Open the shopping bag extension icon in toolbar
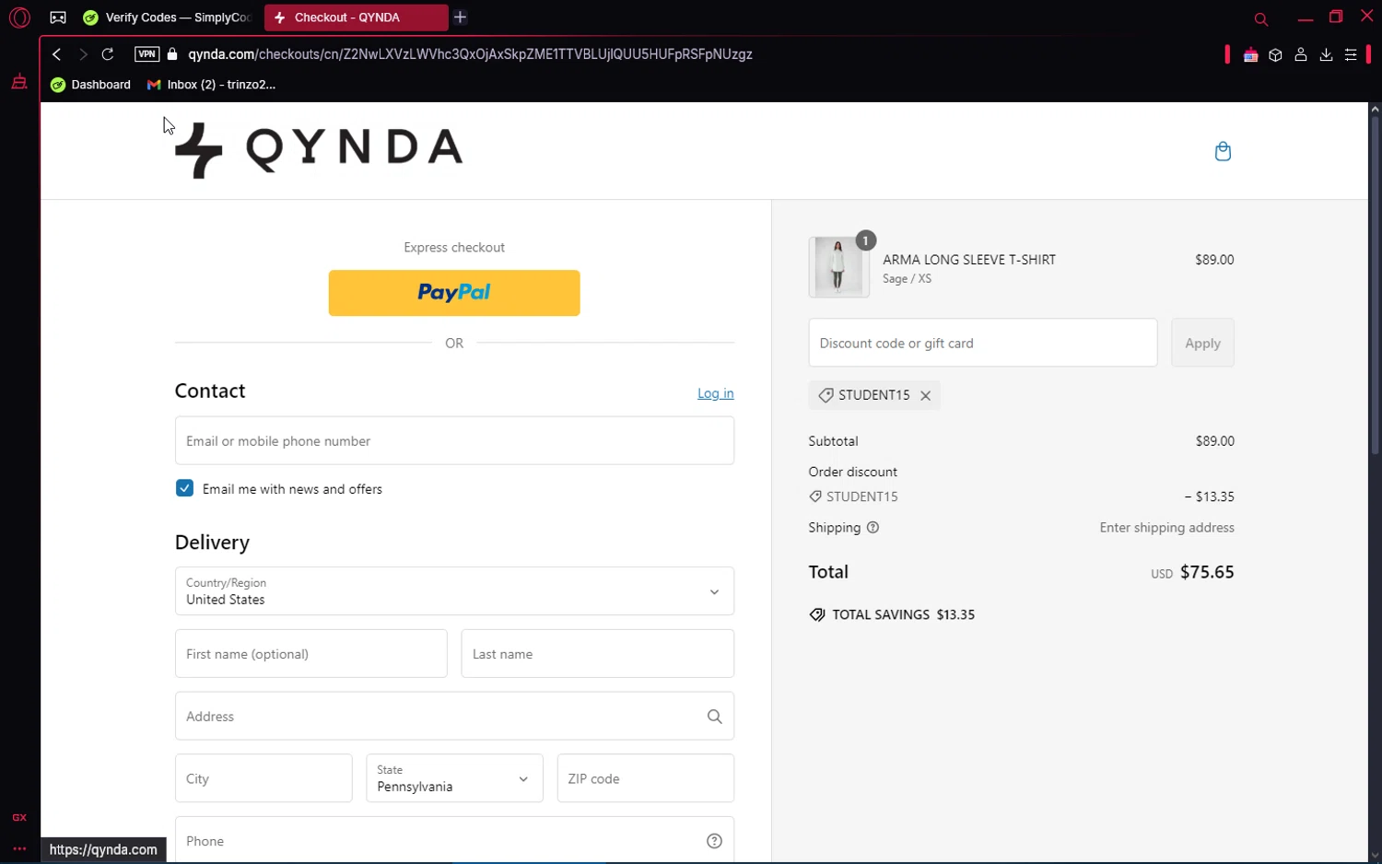The width and height of the screenshot is (1382, 864). [1250, 55]
